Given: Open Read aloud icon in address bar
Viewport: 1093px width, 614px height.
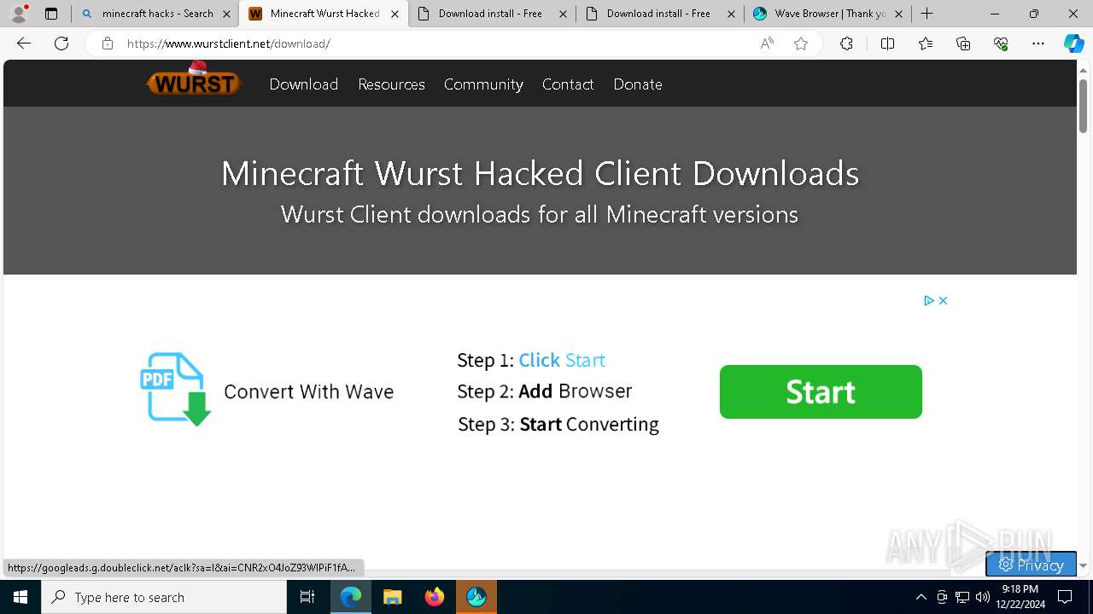Looking at the screenshot, I should click(x=767, y=43).
